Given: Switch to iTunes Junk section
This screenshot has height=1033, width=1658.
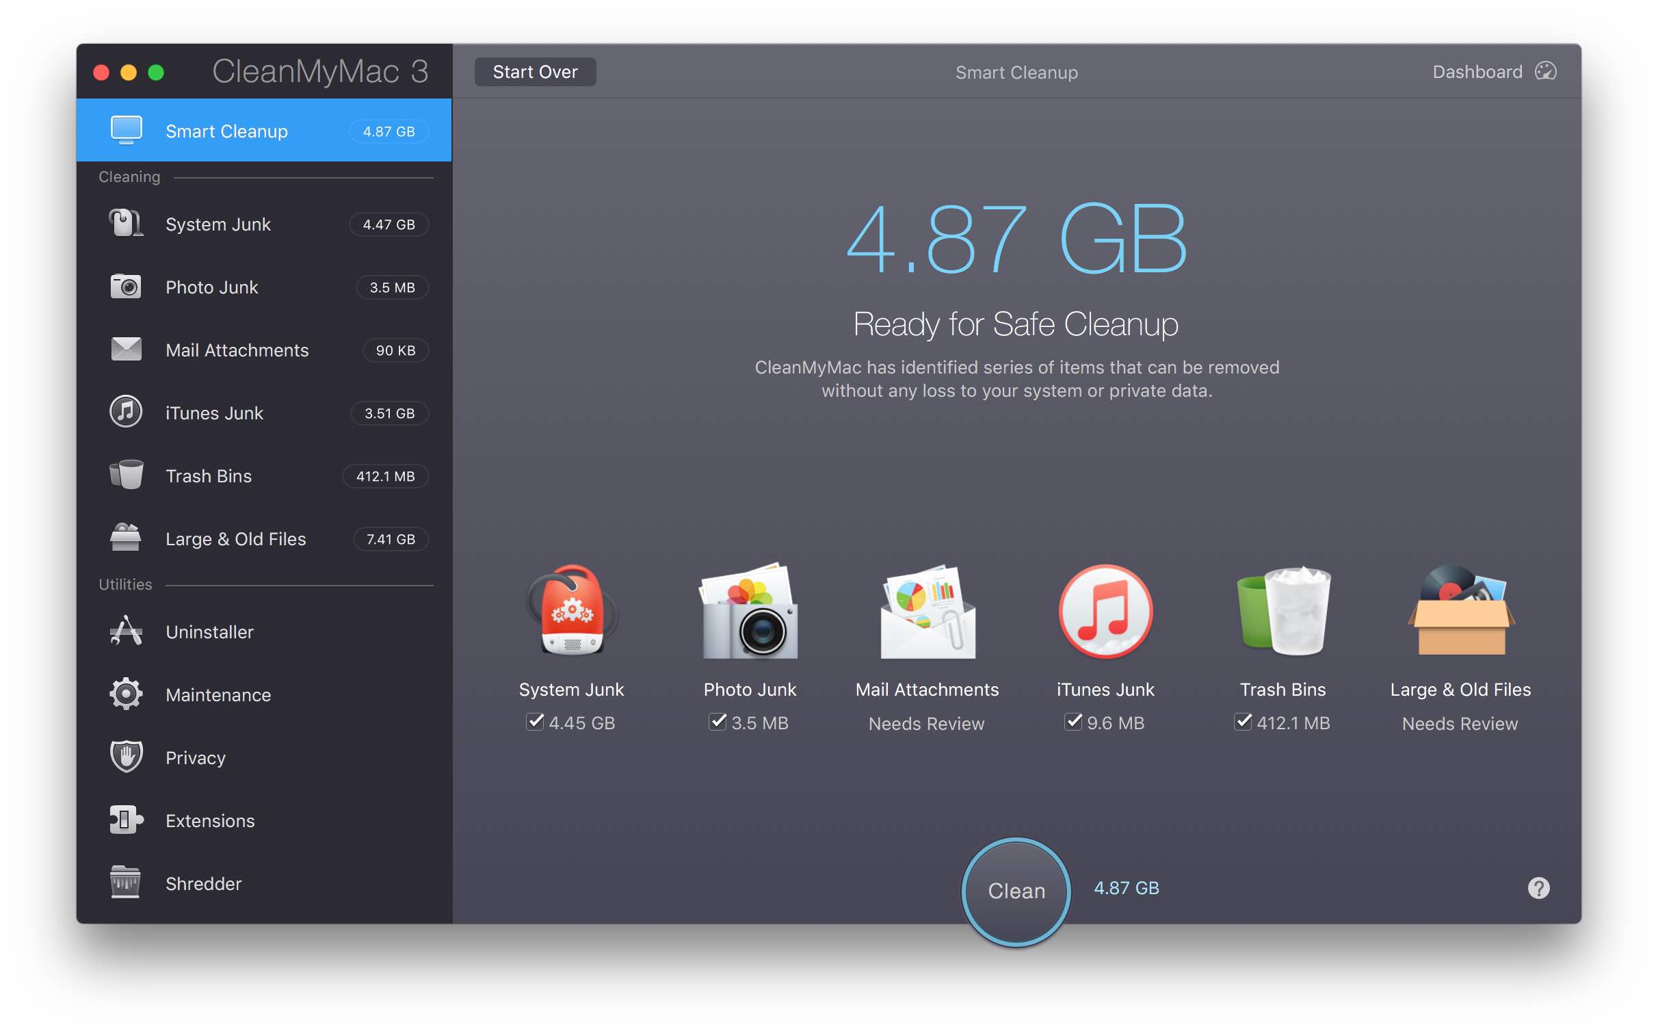Looking at the screenshot, I should pyautogui.click(x=264, y=413).
